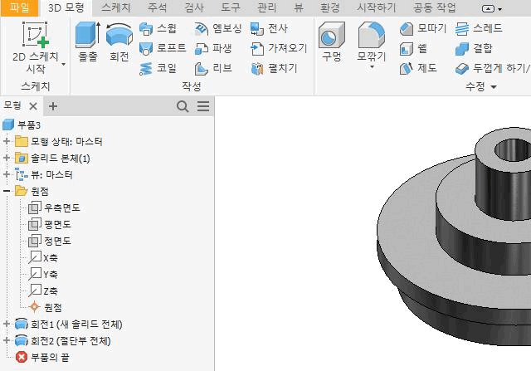This screenshot has width=531, height=371.
Task: Pick the 쉘 shell tool
Action: coord(413,48)
